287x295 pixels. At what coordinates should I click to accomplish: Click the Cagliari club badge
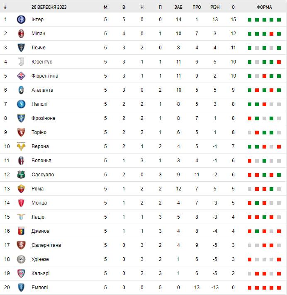click(x=21, y=273)
